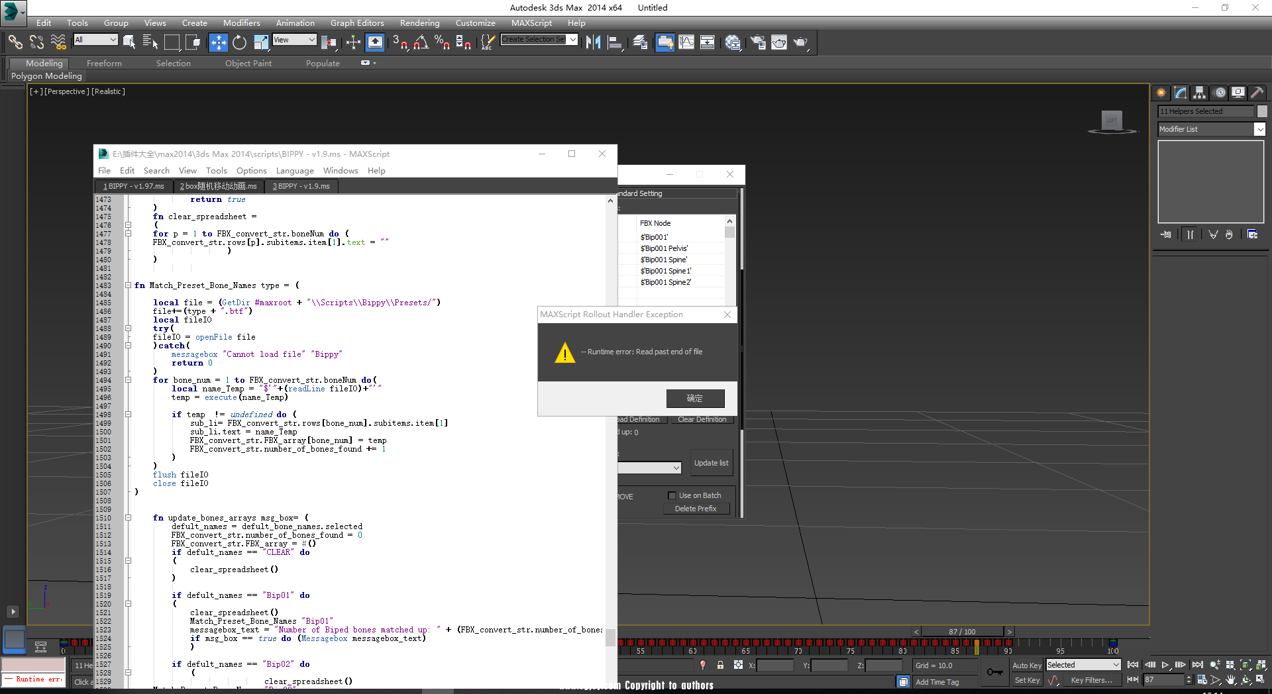Click the Unlink Selection tool

[36, 42]
